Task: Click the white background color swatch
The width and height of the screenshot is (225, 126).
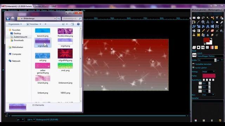Action: pyautogui.click(x=210, y=43)
